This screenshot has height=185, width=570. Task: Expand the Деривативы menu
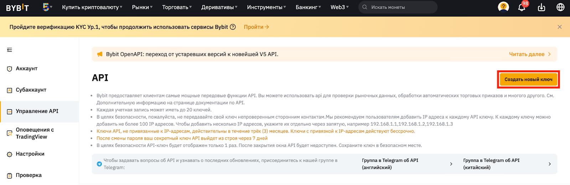[219, 7]
